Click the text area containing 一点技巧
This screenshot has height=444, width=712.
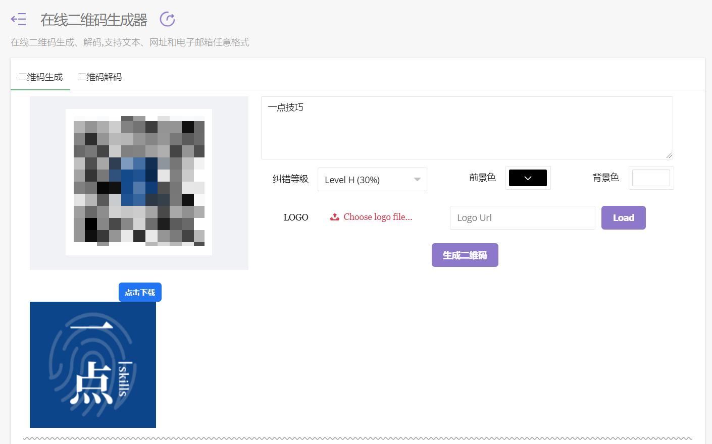click(467, 127)
